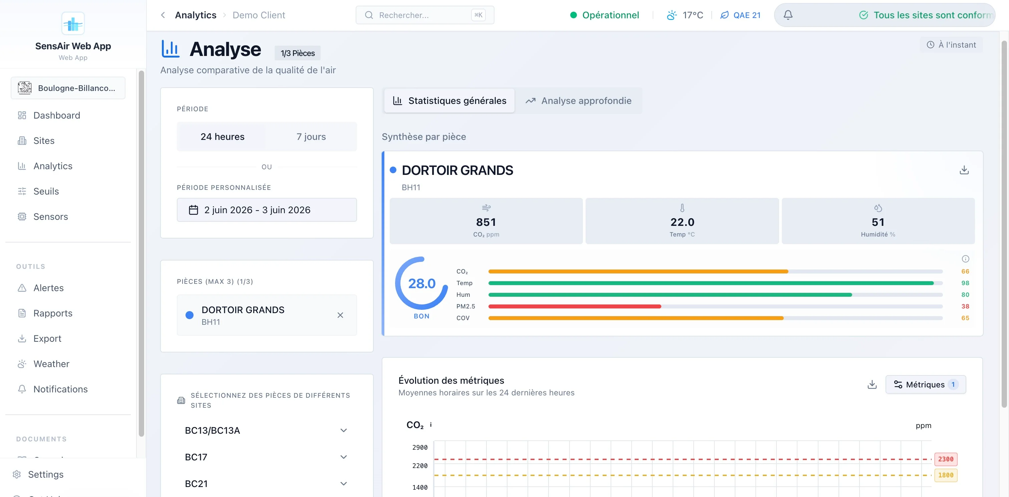Click the Analytics breadcrumb link

[196, 15]
